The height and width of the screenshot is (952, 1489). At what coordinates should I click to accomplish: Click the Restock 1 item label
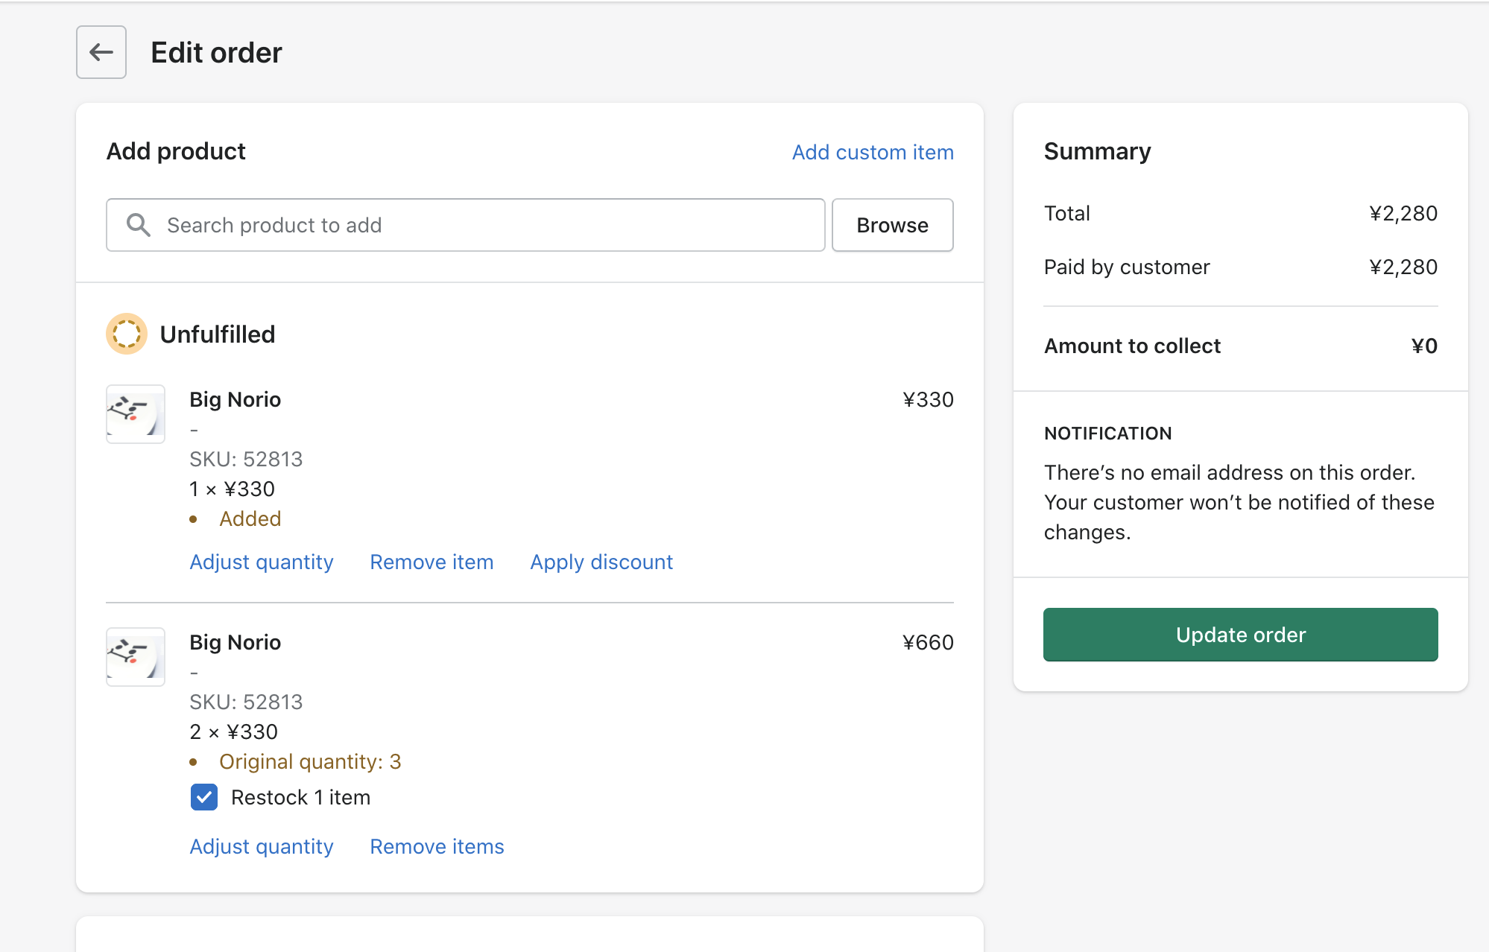tap(300, 797)
